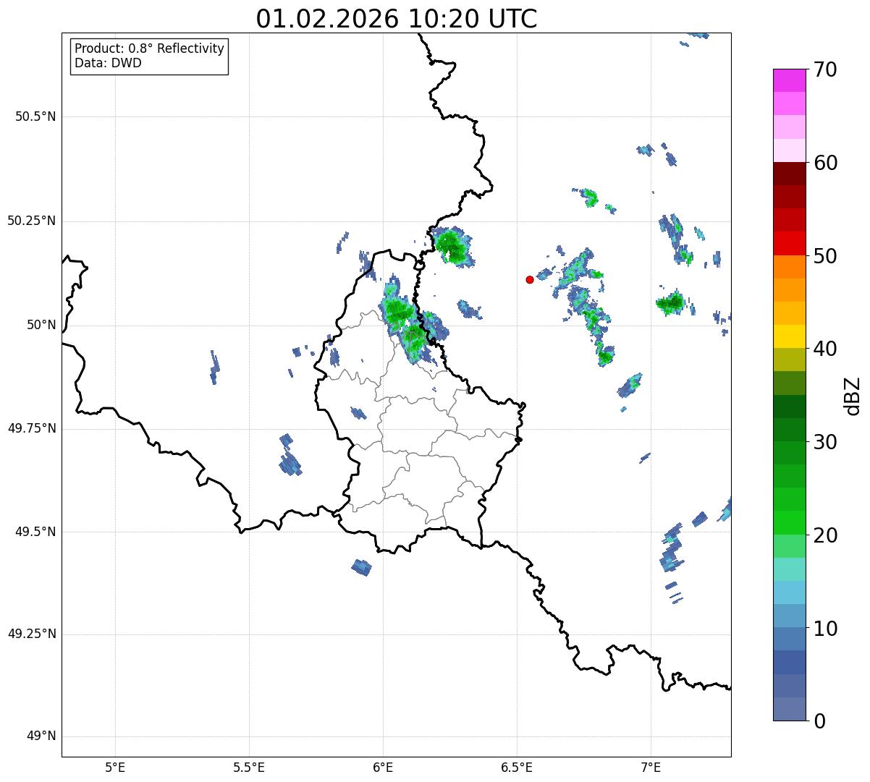This screenshot has width=870, height=782.
Task: Click the 'Data: DWD' text
Action: 108,63
